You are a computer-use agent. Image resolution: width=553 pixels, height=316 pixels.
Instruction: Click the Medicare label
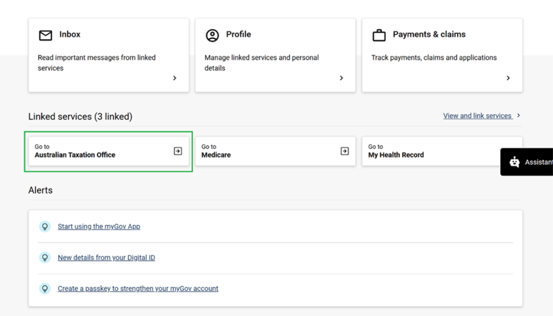tap(216, 155)
